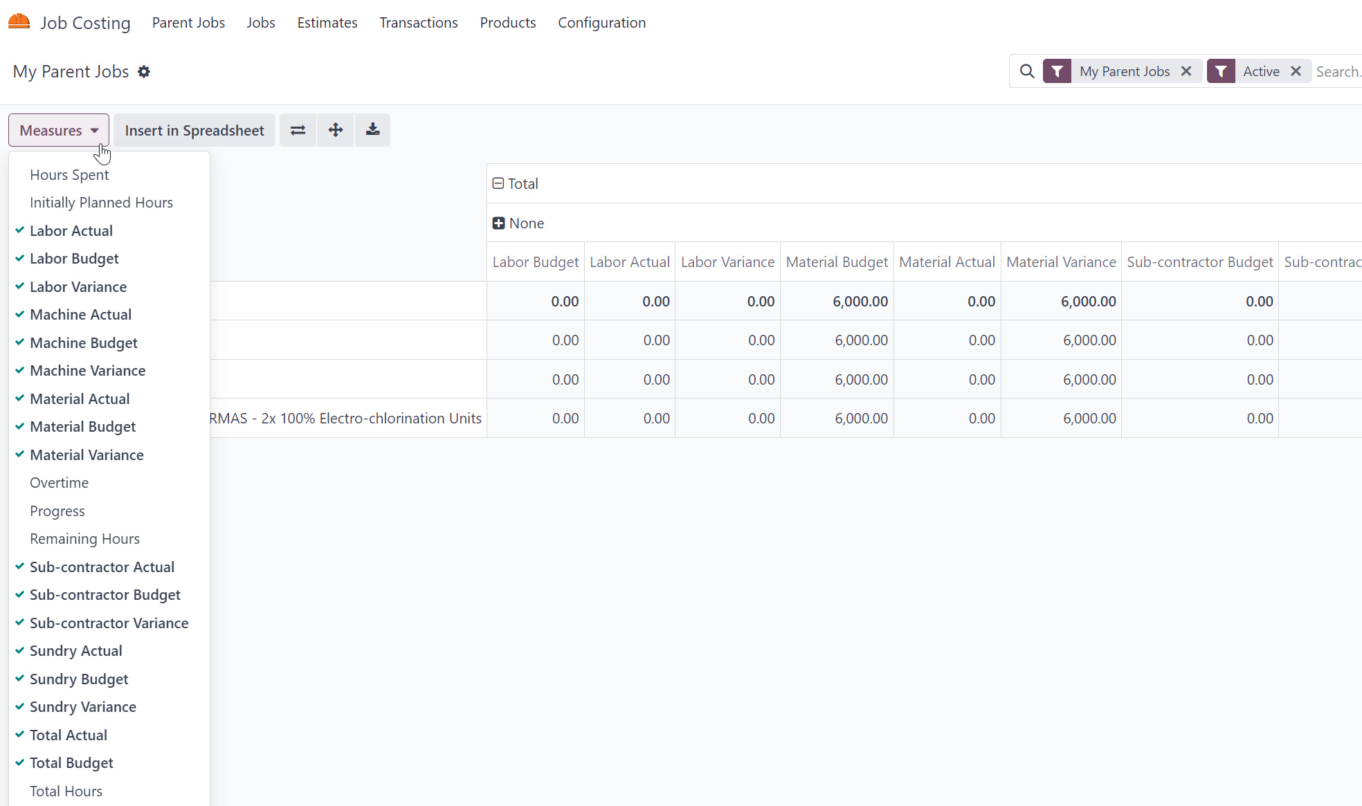1362x806 pixels.
Task: Toggle the Overtime measure on
Action: (60, 483)
